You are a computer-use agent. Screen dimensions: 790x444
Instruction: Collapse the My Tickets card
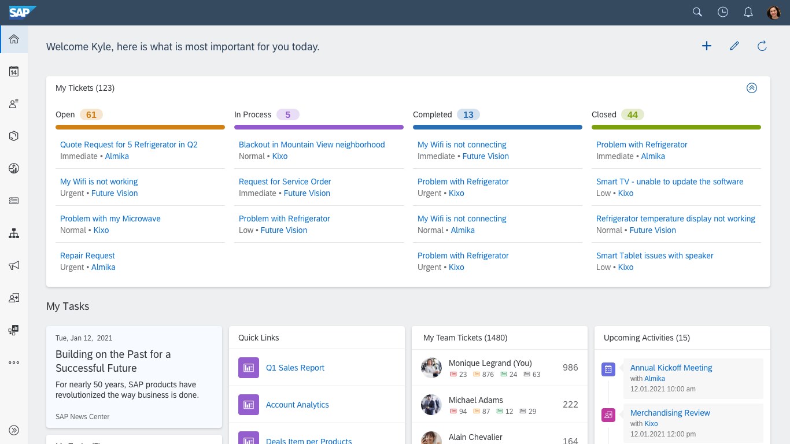click(752, 88)
